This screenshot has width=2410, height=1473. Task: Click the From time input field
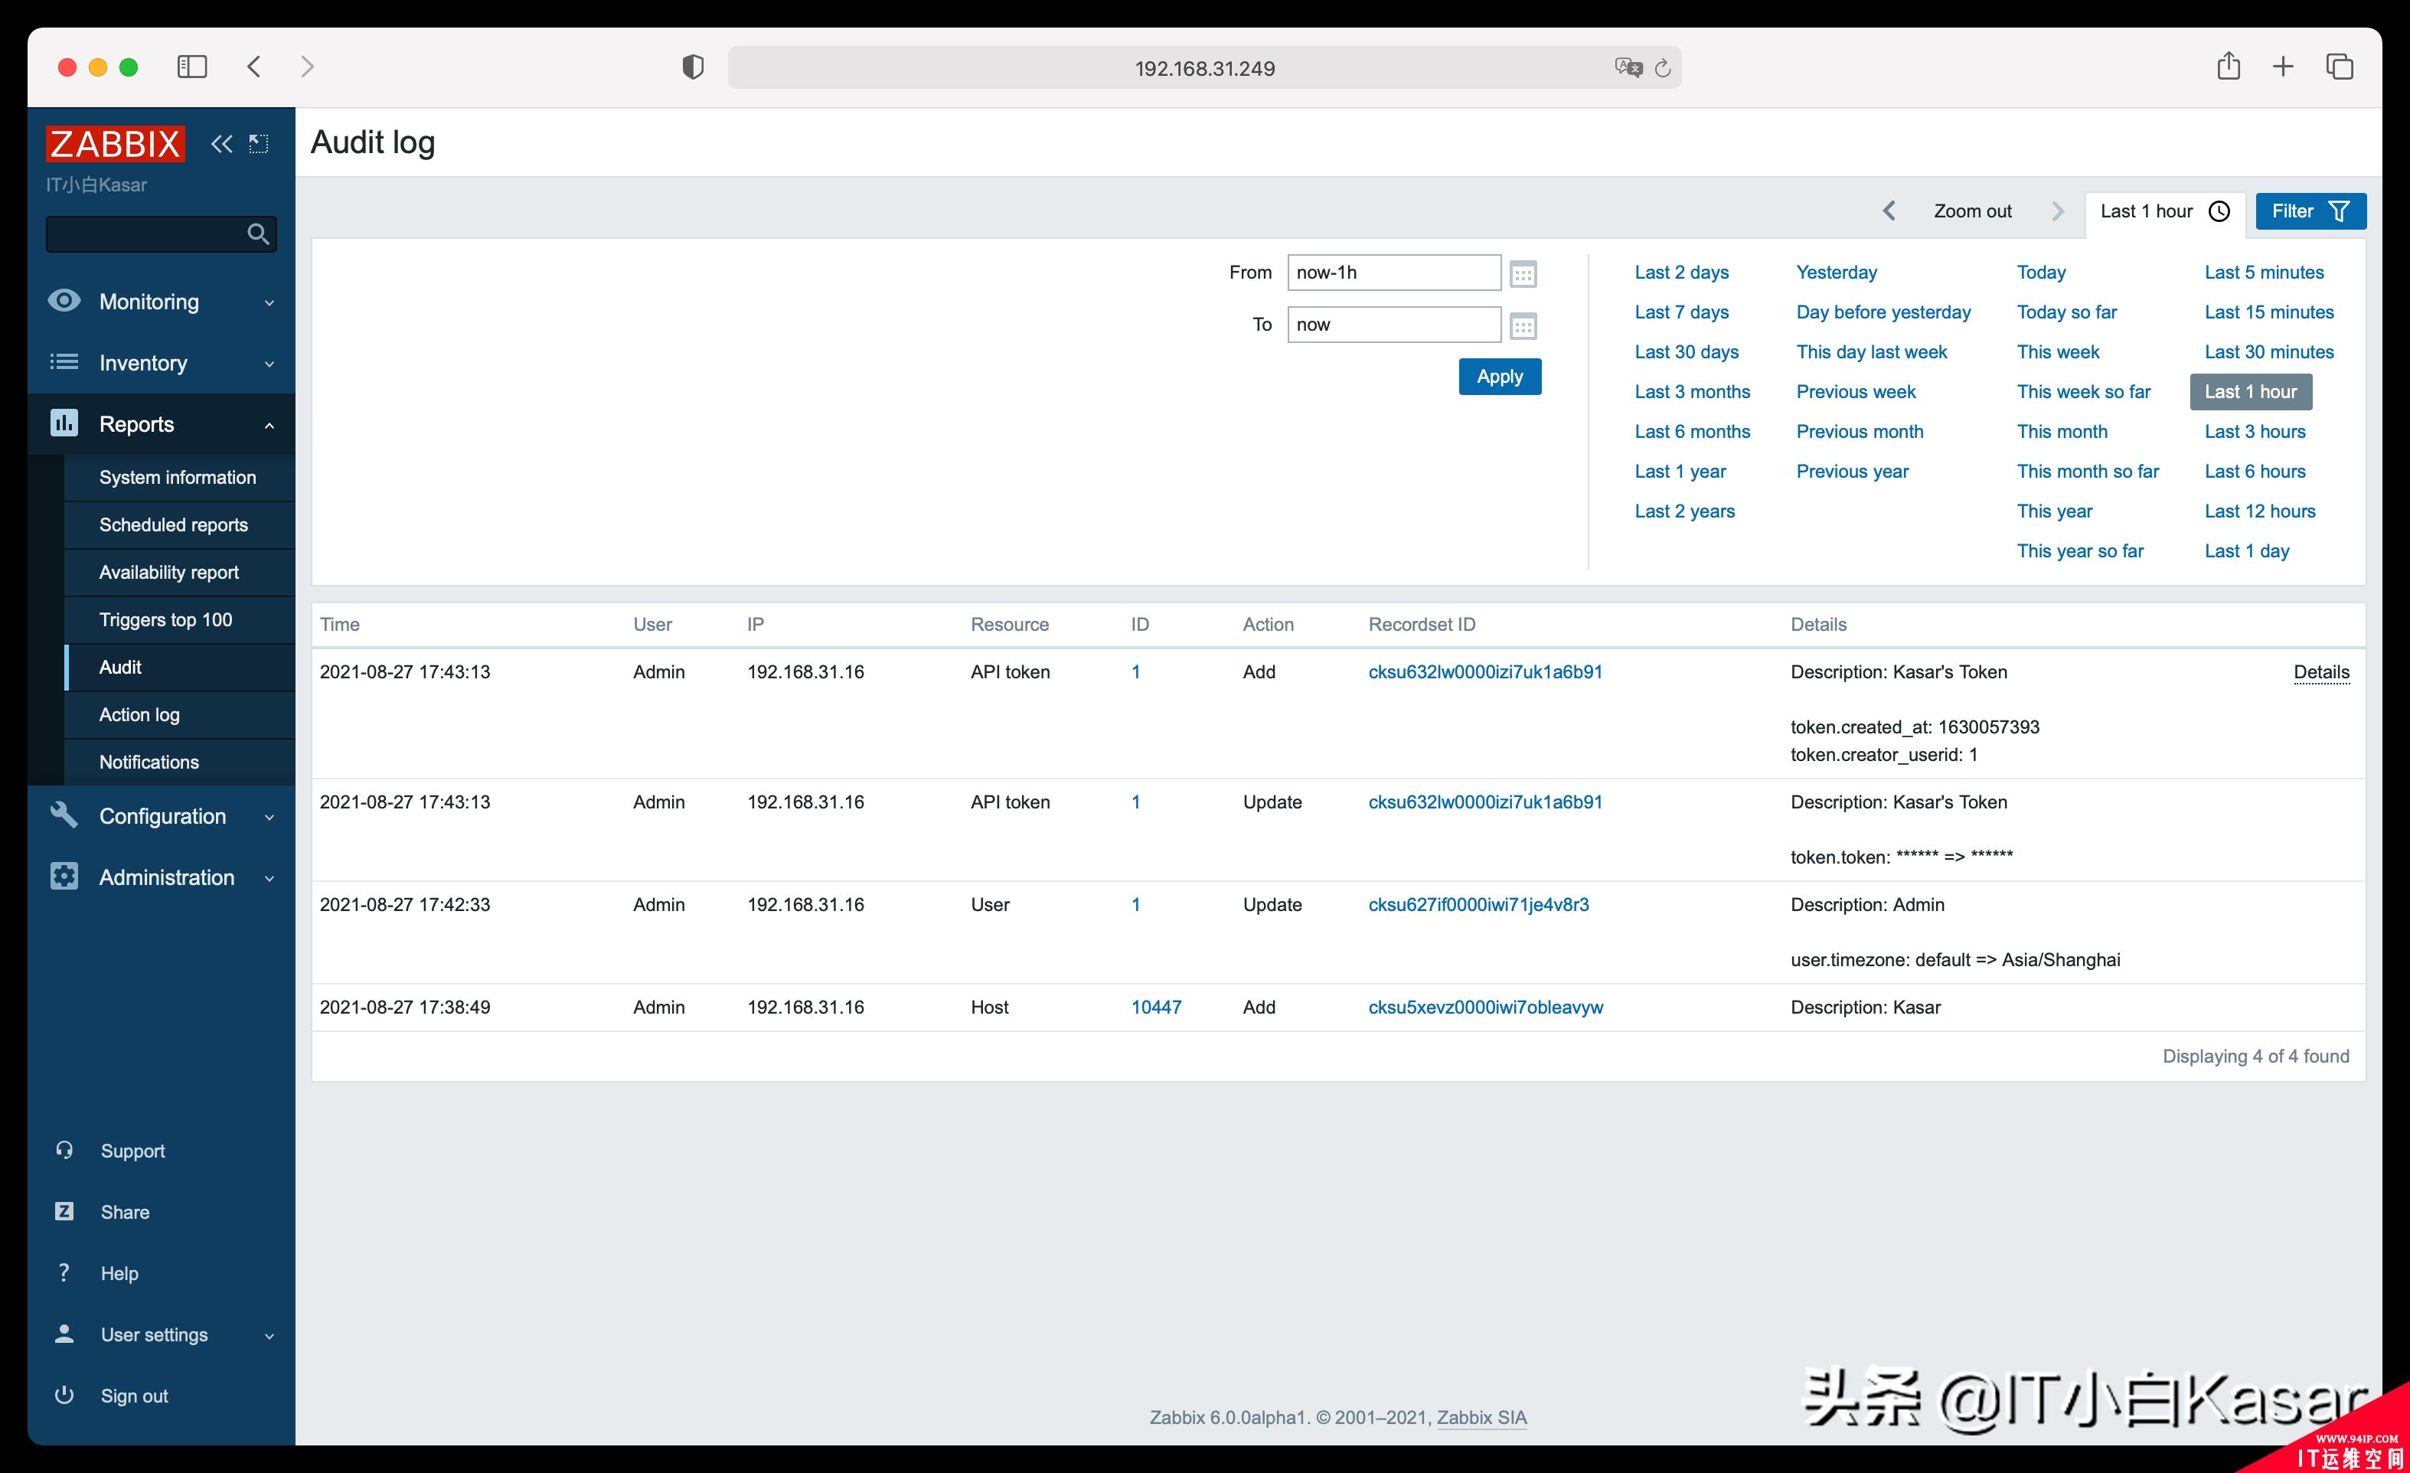(1393, 273)
